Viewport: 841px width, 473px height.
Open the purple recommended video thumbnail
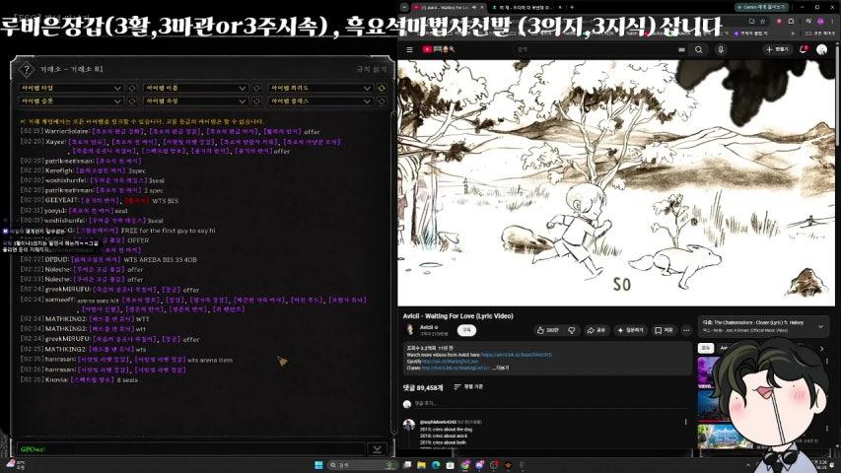(x=708, y=372)
